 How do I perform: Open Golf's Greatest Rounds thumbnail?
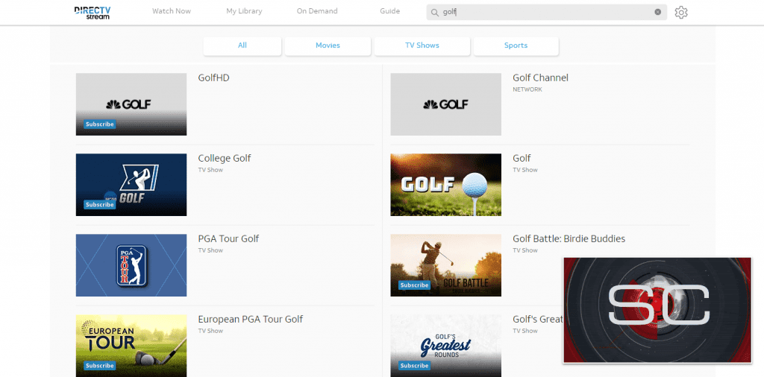(x=446, y=346)
